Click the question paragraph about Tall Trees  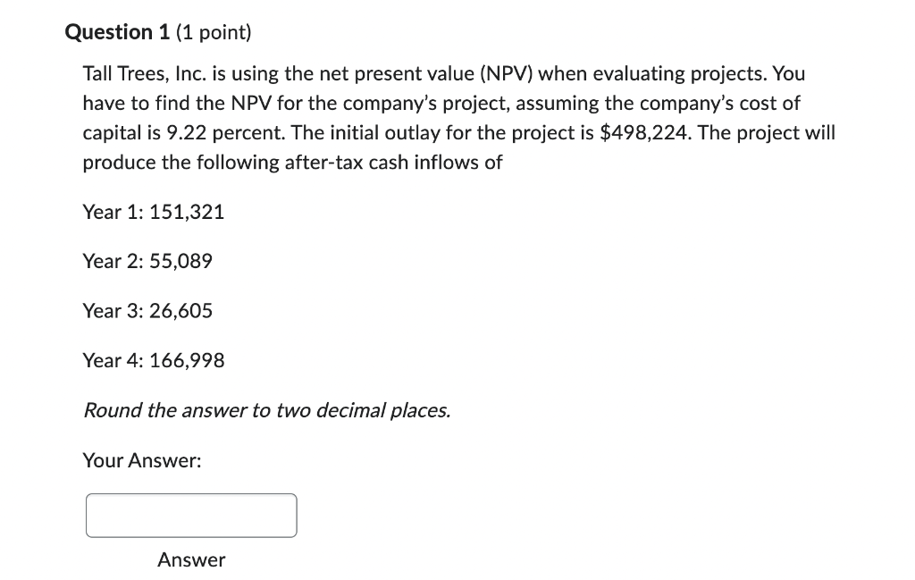[x=447, y=116]
